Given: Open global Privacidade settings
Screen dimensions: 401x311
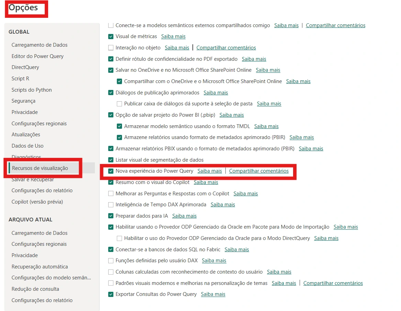Looking at the screenshot, I should (24, 112).
